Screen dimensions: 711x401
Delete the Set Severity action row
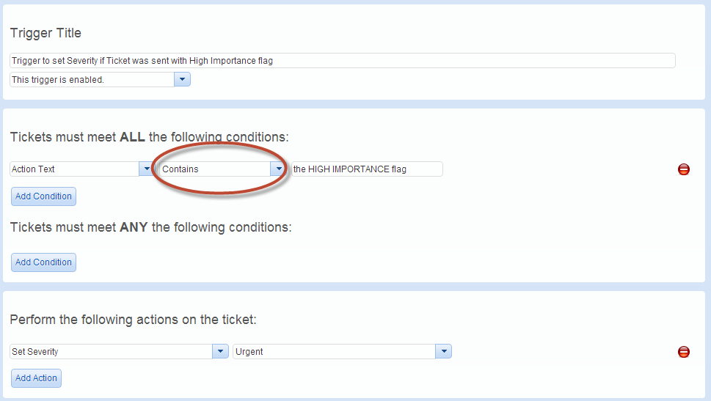pos(683,352)
